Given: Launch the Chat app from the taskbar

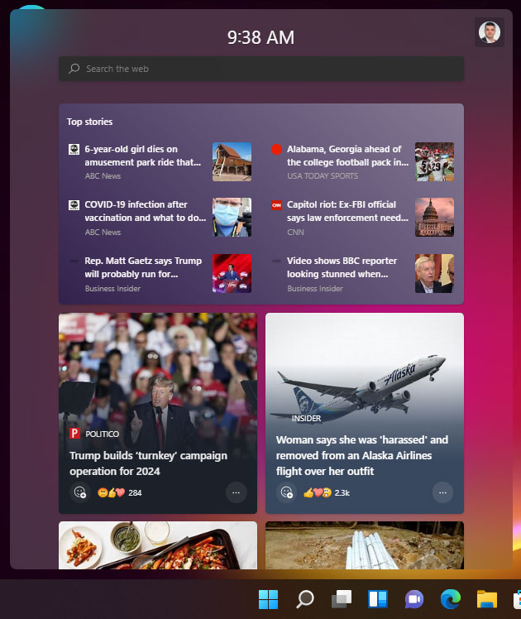Looking at the screenshot, I should (414, 599).
